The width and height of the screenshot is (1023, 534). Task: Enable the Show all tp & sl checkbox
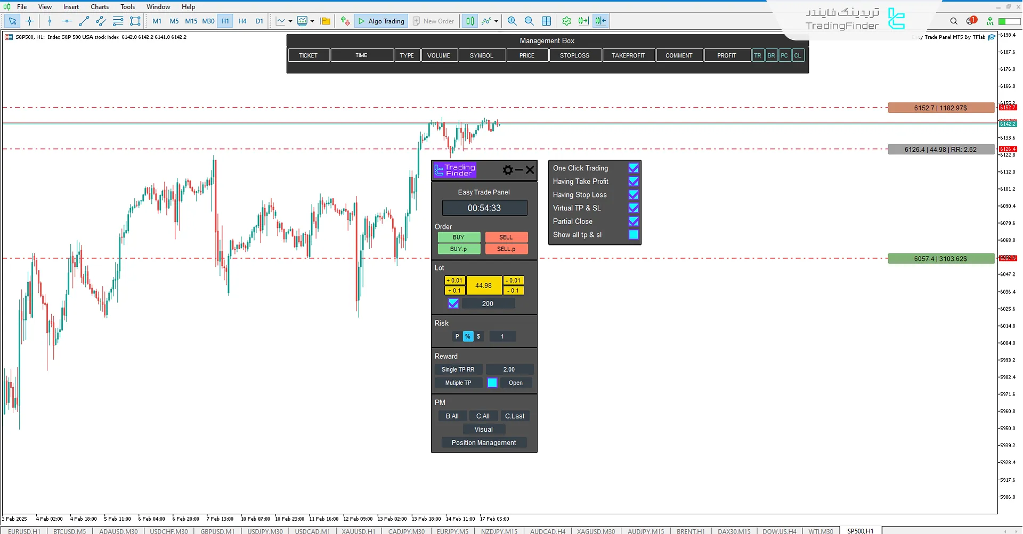[x=633, y=234]
